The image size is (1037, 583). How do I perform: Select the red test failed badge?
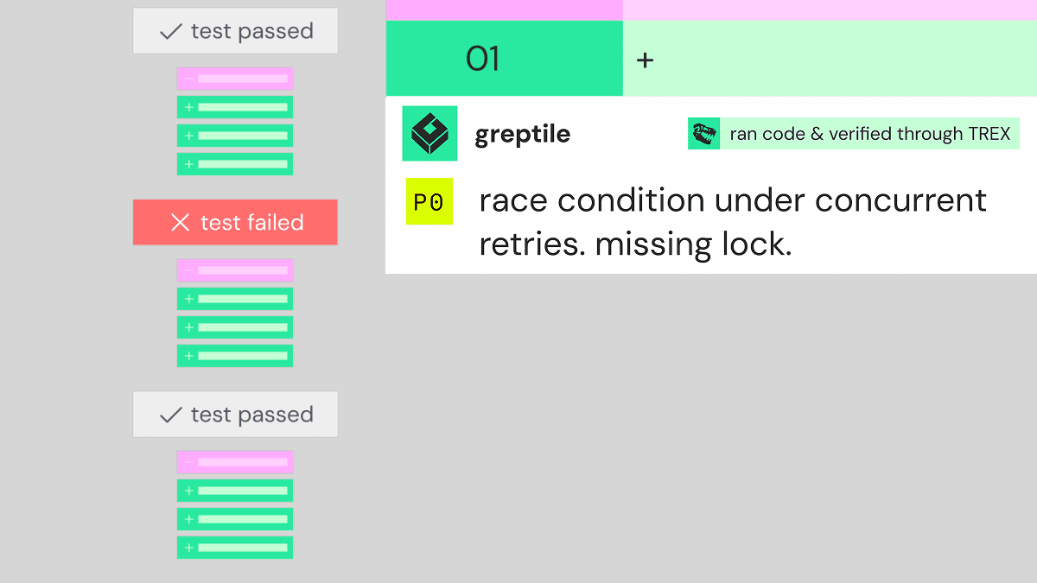point(235,223)
